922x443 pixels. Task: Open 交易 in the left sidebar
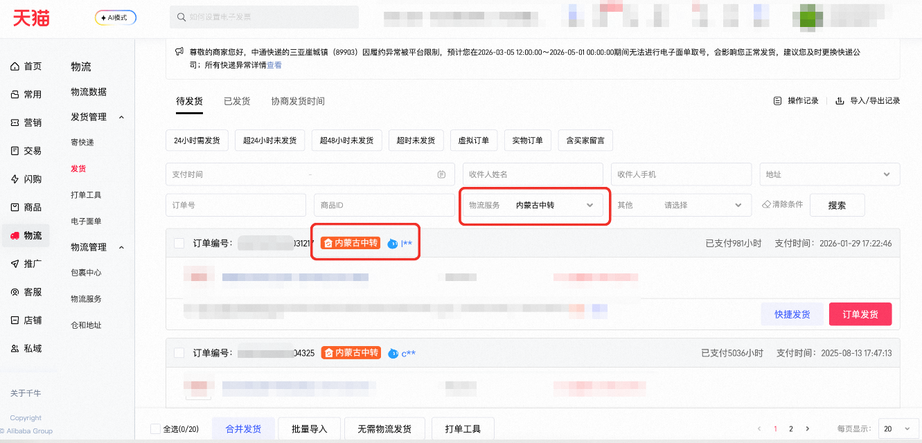click(x=26, y=151)
